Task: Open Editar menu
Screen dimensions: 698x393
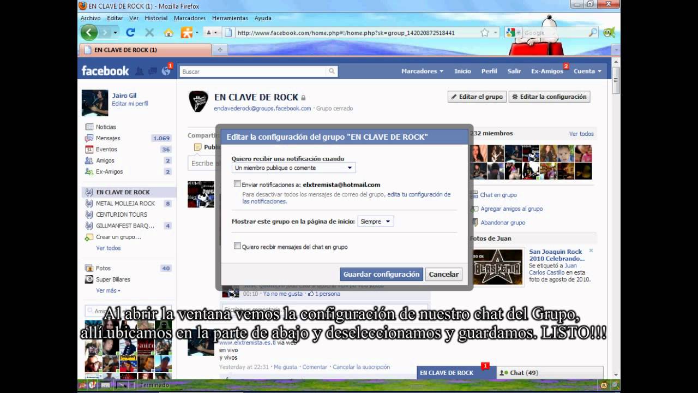Action: coord(115,18)
